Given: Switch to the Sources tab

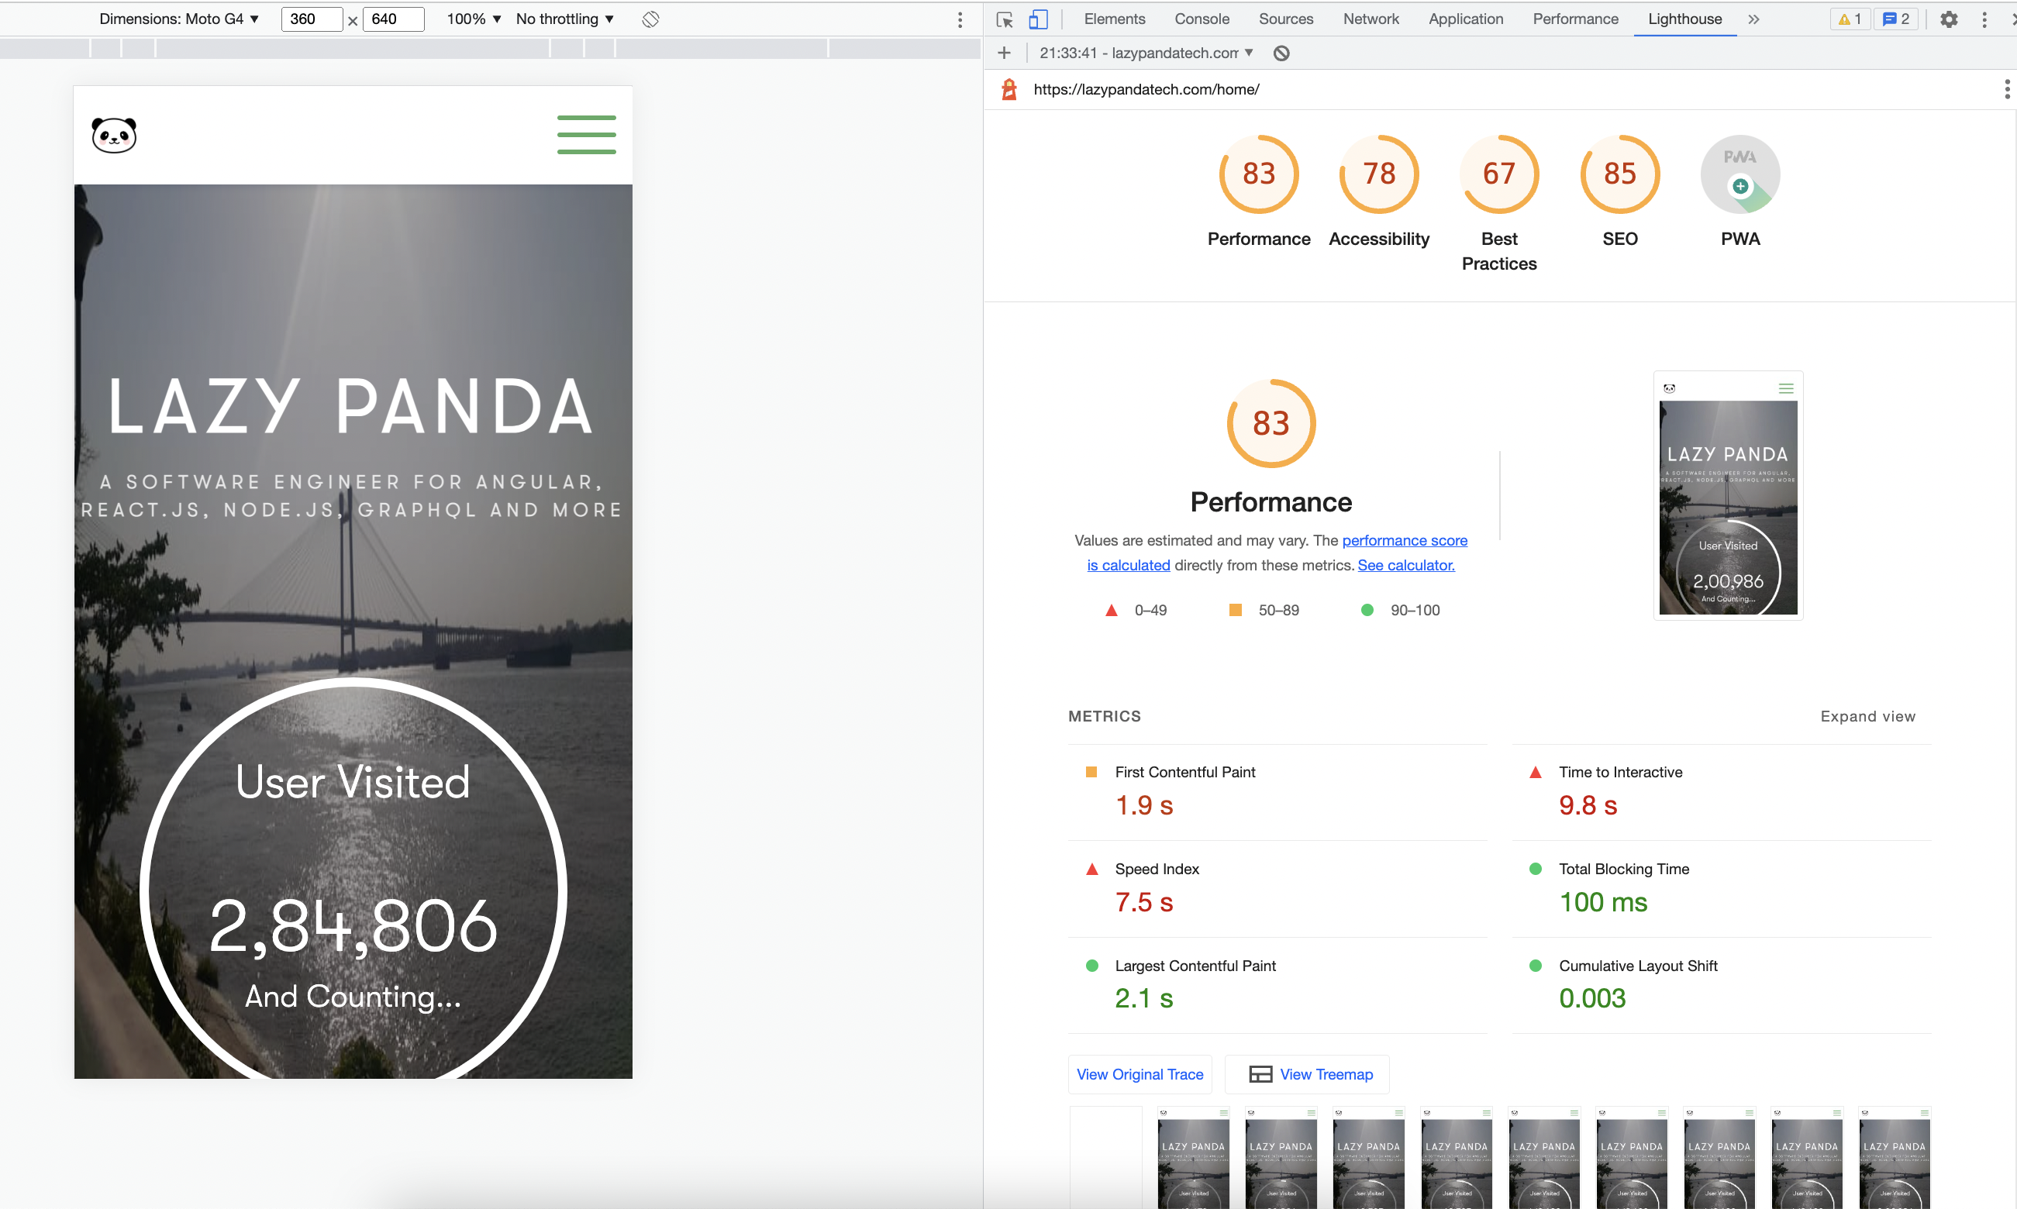Looking at the screenshot, I should coord(1285,19).
